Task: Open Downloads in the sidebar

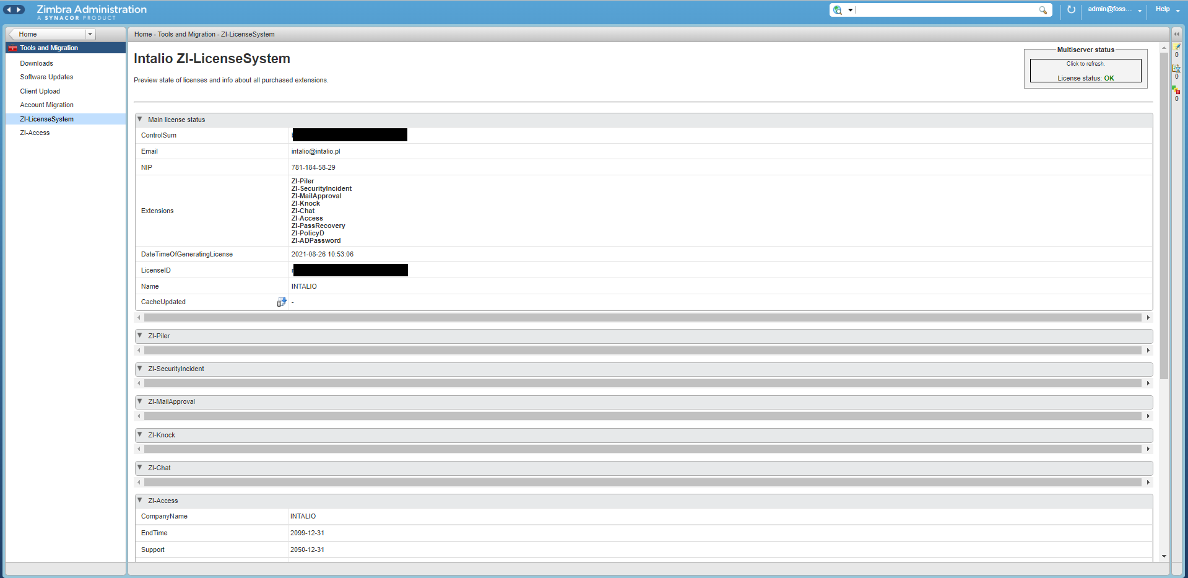Action: pyautogui.click(x=37, y=63)
